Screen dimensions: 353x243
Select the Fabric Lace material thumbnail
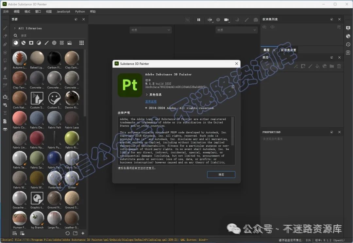(72, 118)
